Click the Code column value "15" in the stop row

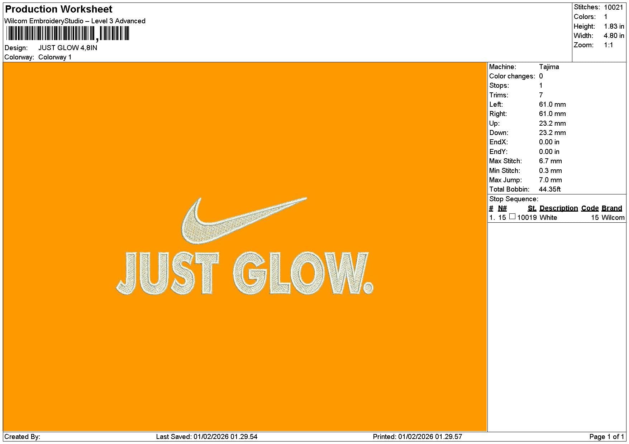595,218
